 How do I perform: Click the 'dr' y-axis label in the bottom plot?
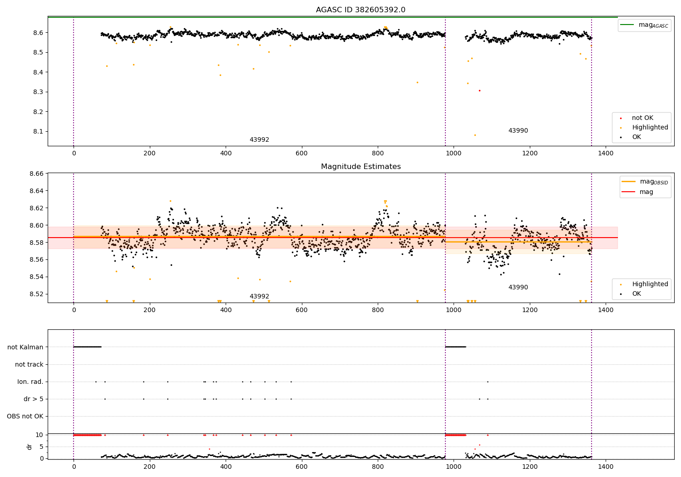[x=30, y=447]
